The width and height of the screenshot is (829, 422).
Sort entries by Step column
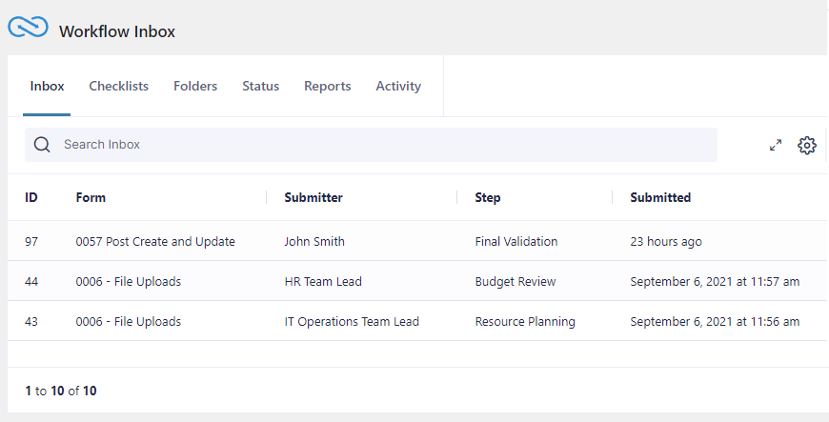[488, 197]
